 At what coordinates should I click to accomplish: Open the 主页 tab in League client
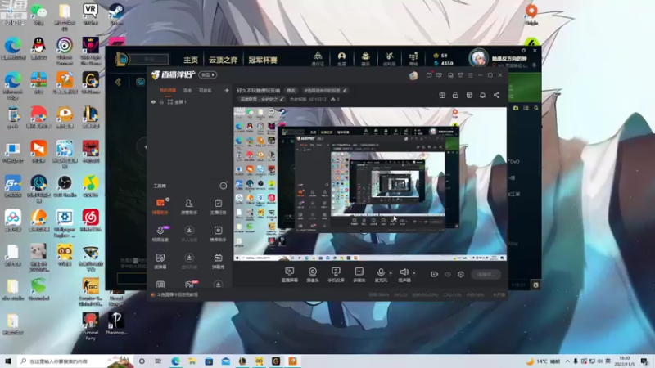(191, 60)
